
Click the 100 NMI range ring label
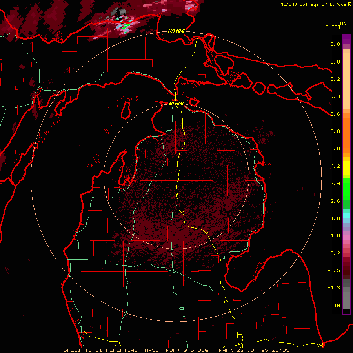click(x=176, y=31)
